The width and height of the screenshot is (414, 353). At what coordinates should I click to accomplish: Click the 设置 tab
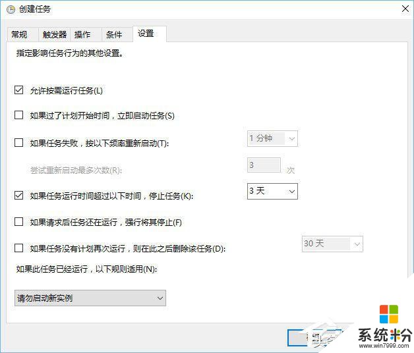tap(150, 34)
